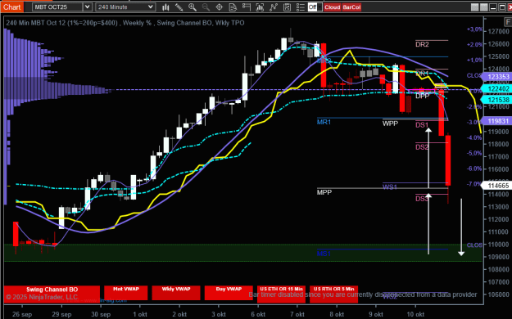The image size is (512, 319).
Task: Click the 123353 price marker
Action: point(498,77)
